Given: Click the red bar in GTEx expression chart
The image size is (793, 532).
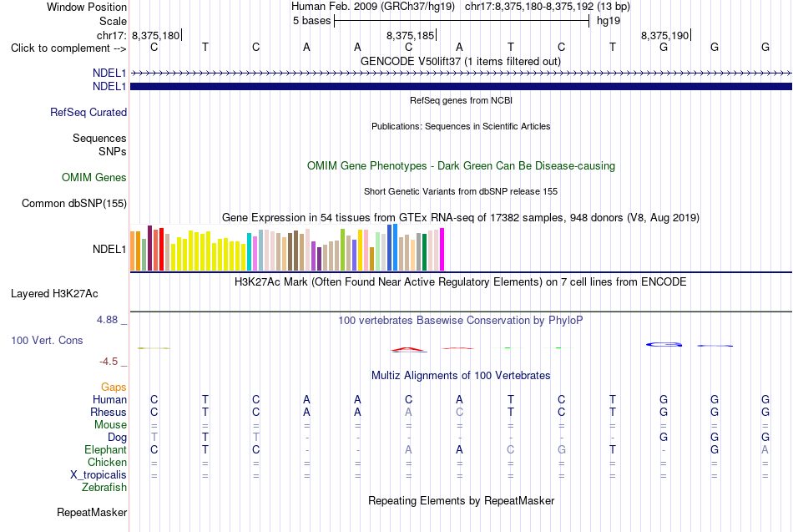Looking at the screenshot, I should tap(161, 250).
